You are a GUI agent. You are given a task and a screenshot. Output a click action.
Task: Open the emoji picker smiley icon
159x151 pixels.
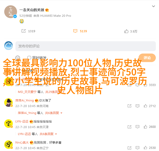18,58
